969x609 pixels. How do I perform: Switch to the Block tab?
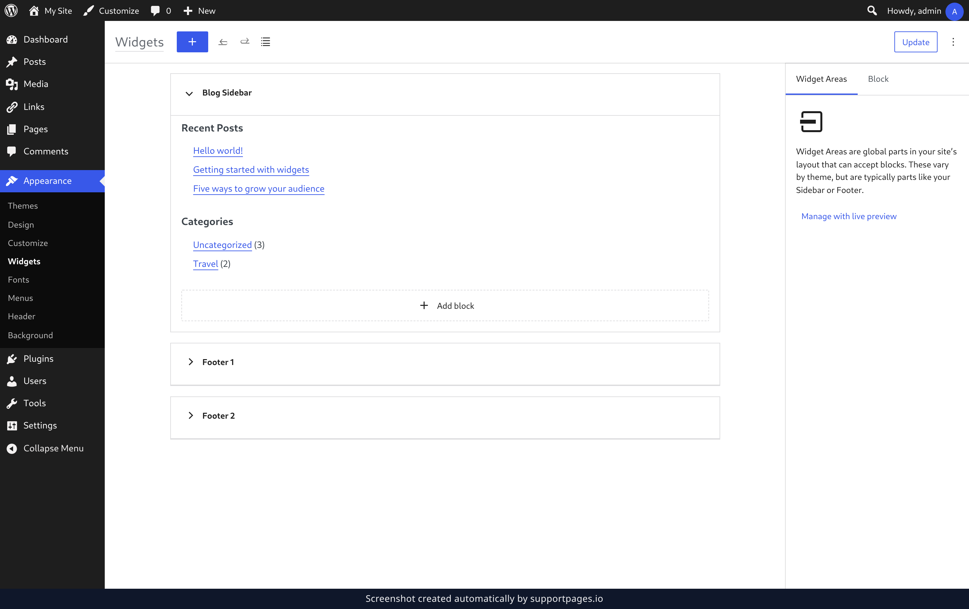coord(878,79)
